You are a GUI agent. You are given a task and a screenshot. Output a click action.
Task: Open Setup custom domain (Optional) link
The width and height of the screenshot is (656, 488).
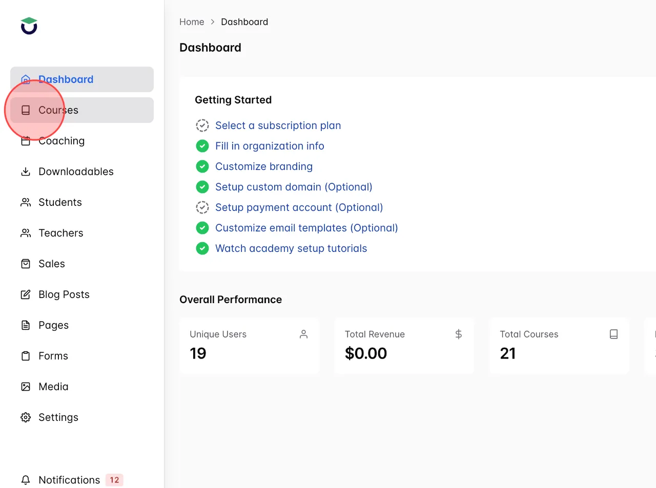click(x=294, y=187)
